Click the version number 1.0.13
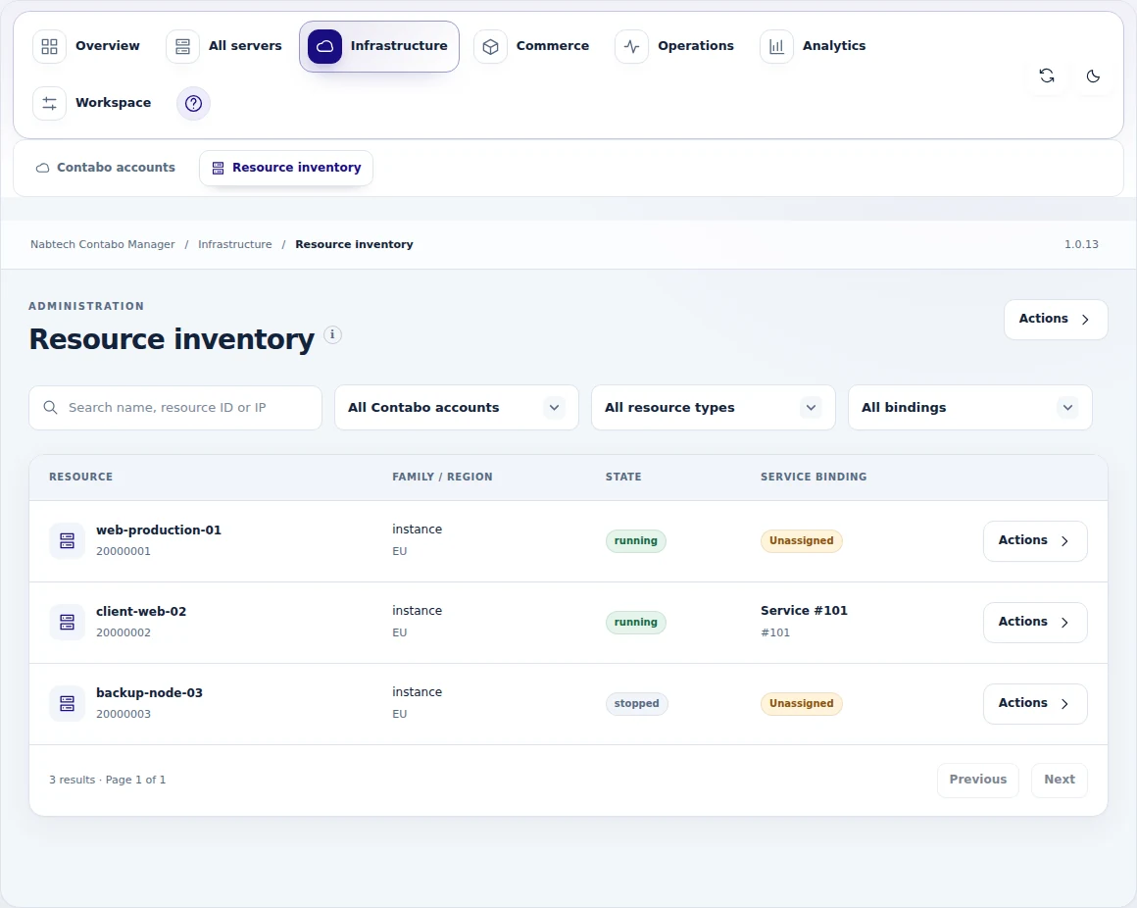Screen dimensions: 1137x908 1081,244
